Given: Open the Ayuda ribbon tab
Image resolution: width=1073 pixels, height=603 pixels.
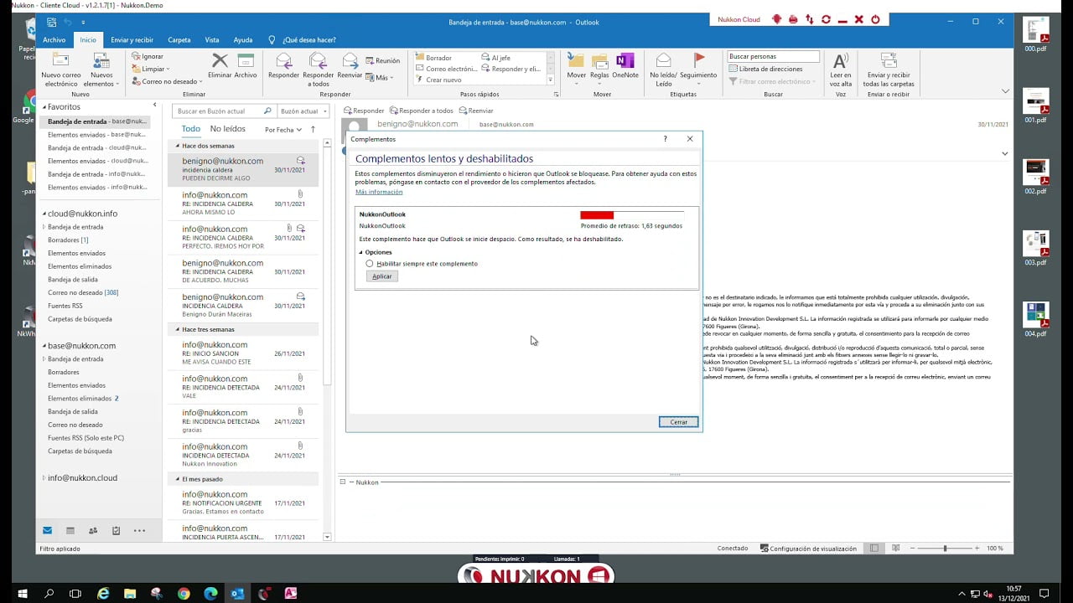Looking at the screenshot, I should pyautogui.click(x=243, y=39).
